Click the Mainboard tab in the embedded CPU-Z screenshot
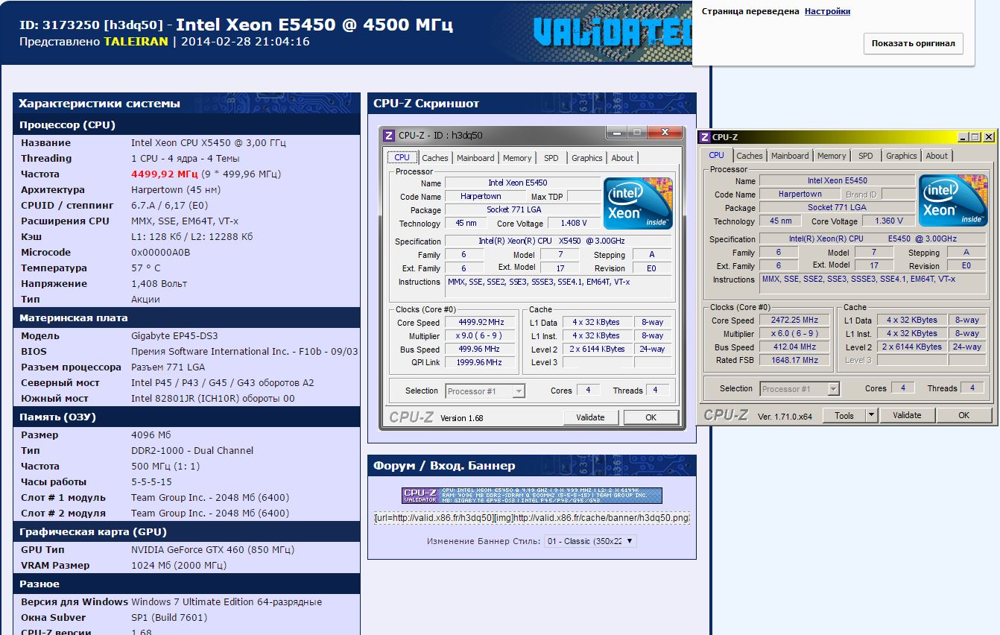Image resolution: width=1000 pixels, height=635 pixels. (x=475, y=158)
